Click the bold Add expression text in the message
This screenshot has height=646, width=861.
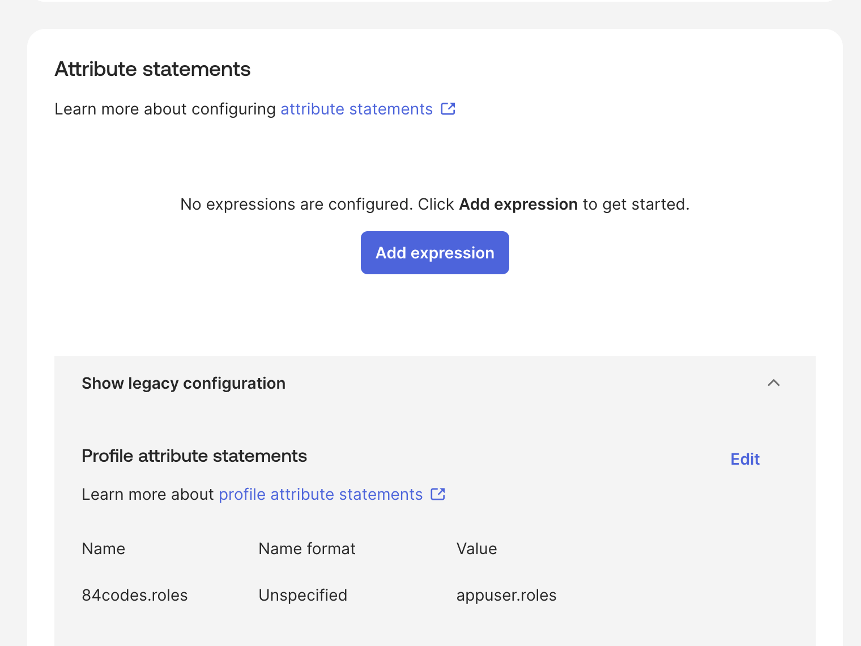click(518, 204)
